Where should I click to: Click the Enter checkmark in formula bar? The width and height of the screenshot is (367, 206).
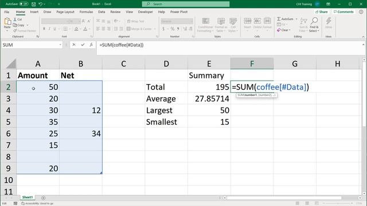[83, 45]
